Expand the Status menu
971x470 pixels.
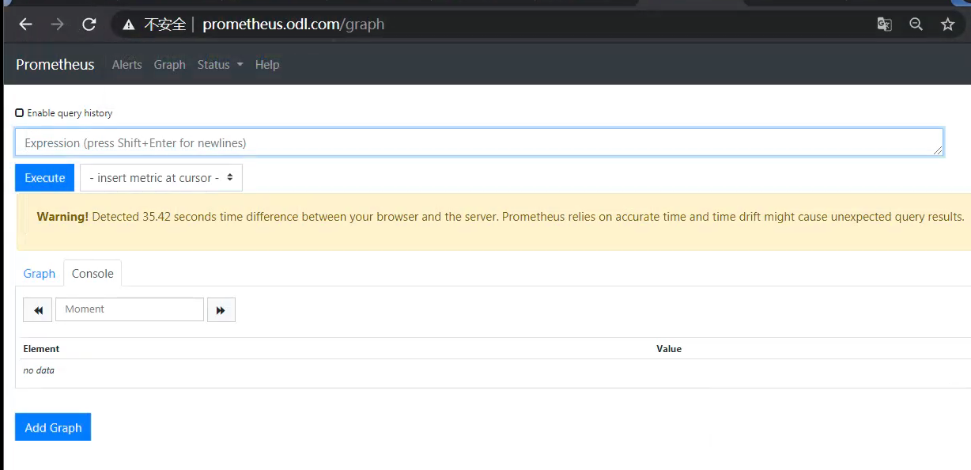click(220, 65)
